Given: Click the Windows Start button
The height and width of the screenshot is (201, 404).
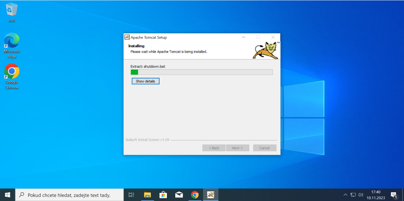Looking at the screenshot, I should point(7,195).
